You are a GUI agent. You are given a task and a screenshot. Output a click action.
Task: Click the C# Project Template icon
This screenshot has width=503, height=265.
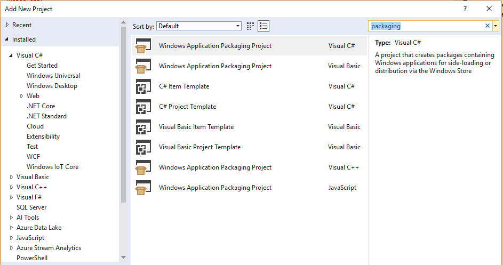click(x=143, y=107)
